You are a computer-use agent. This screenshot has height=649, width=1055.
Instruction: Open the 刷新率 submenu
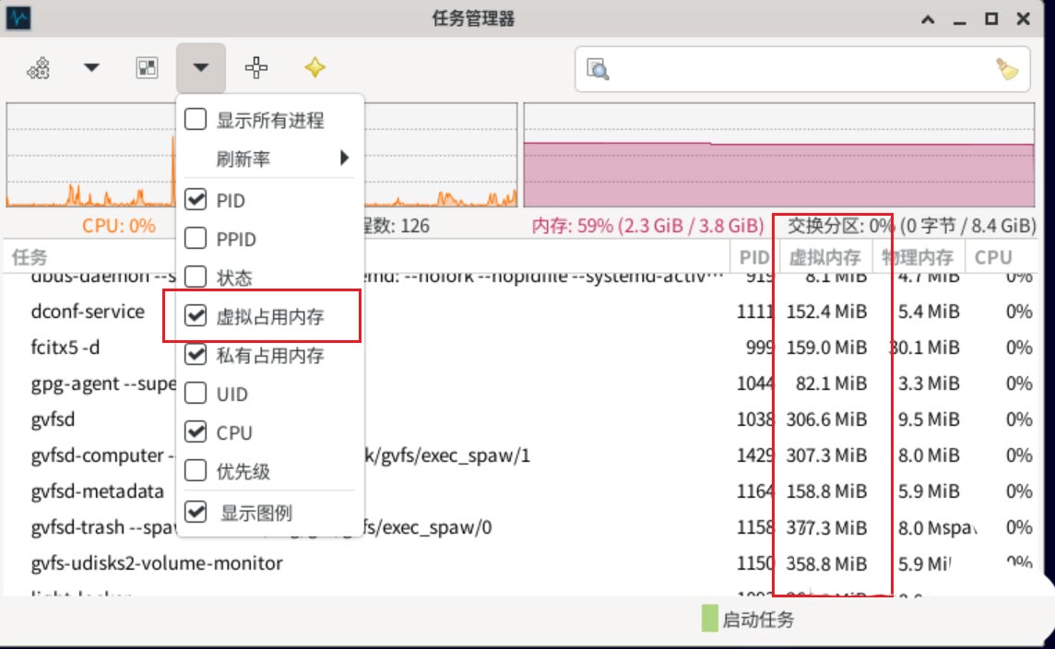click(269, 159)
